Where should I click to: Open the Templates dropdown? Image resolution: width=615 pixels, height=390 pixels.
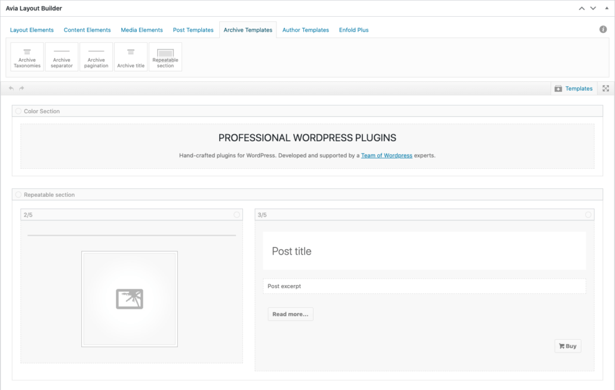click(574, 88)
